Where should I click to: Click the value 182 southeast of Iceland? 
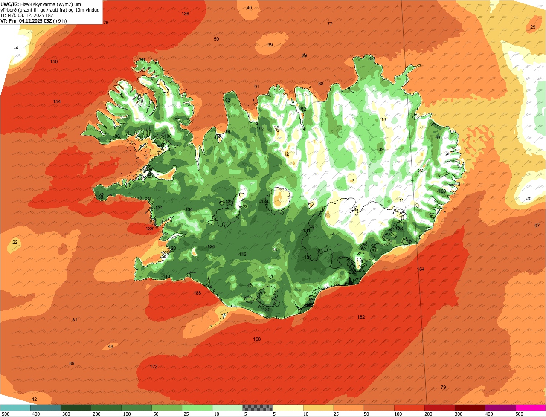coord(361,317)
